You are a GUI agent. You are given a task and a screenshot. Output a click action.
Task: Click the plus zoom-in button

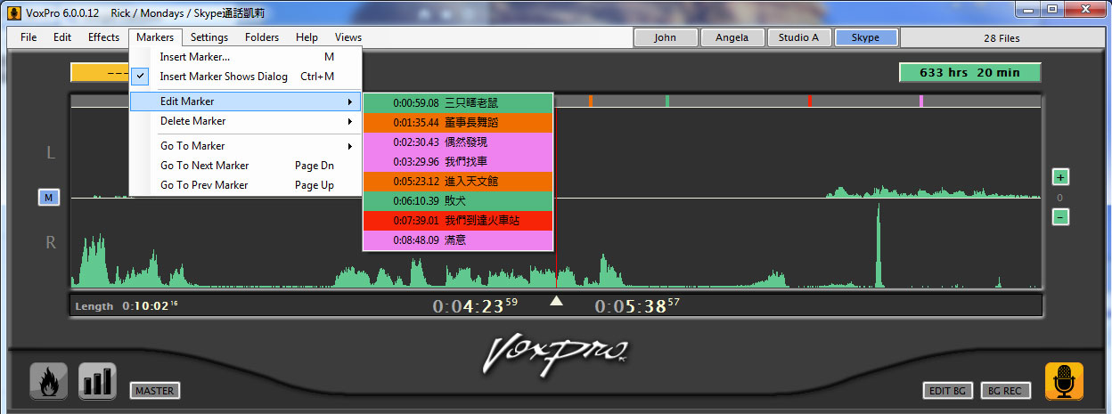coord(1060,176)
